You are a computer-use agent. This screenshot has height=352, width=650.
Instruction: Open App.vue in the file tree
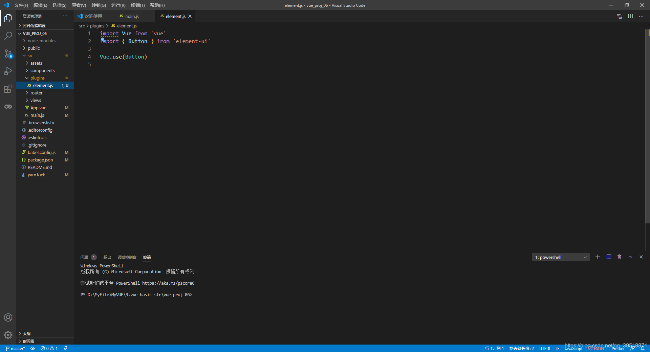(45, 108)
